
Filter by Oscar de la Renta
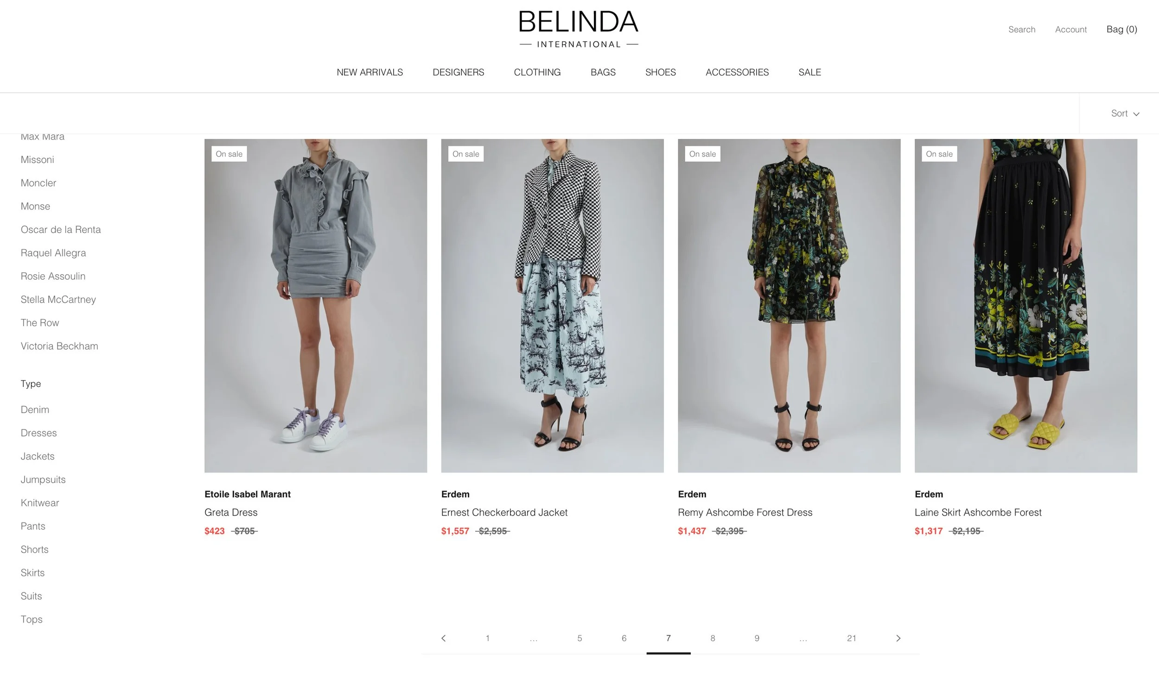(61, 230)
